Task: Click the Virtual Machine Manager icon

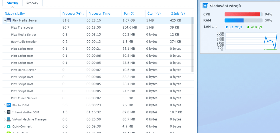Action: (9, 119)
